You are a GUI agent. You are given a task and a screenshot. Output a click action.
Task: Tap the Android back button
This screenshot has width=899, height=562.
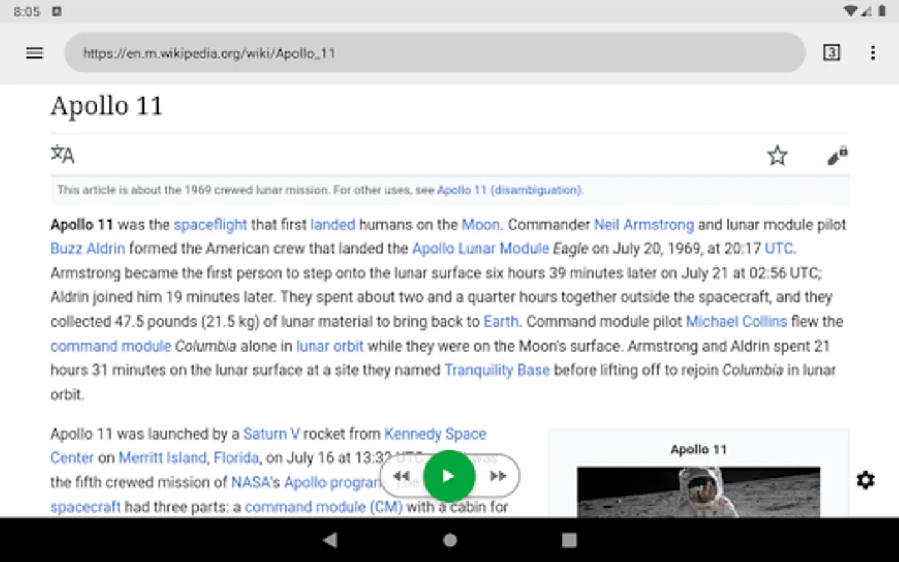[x=330, y=540]
